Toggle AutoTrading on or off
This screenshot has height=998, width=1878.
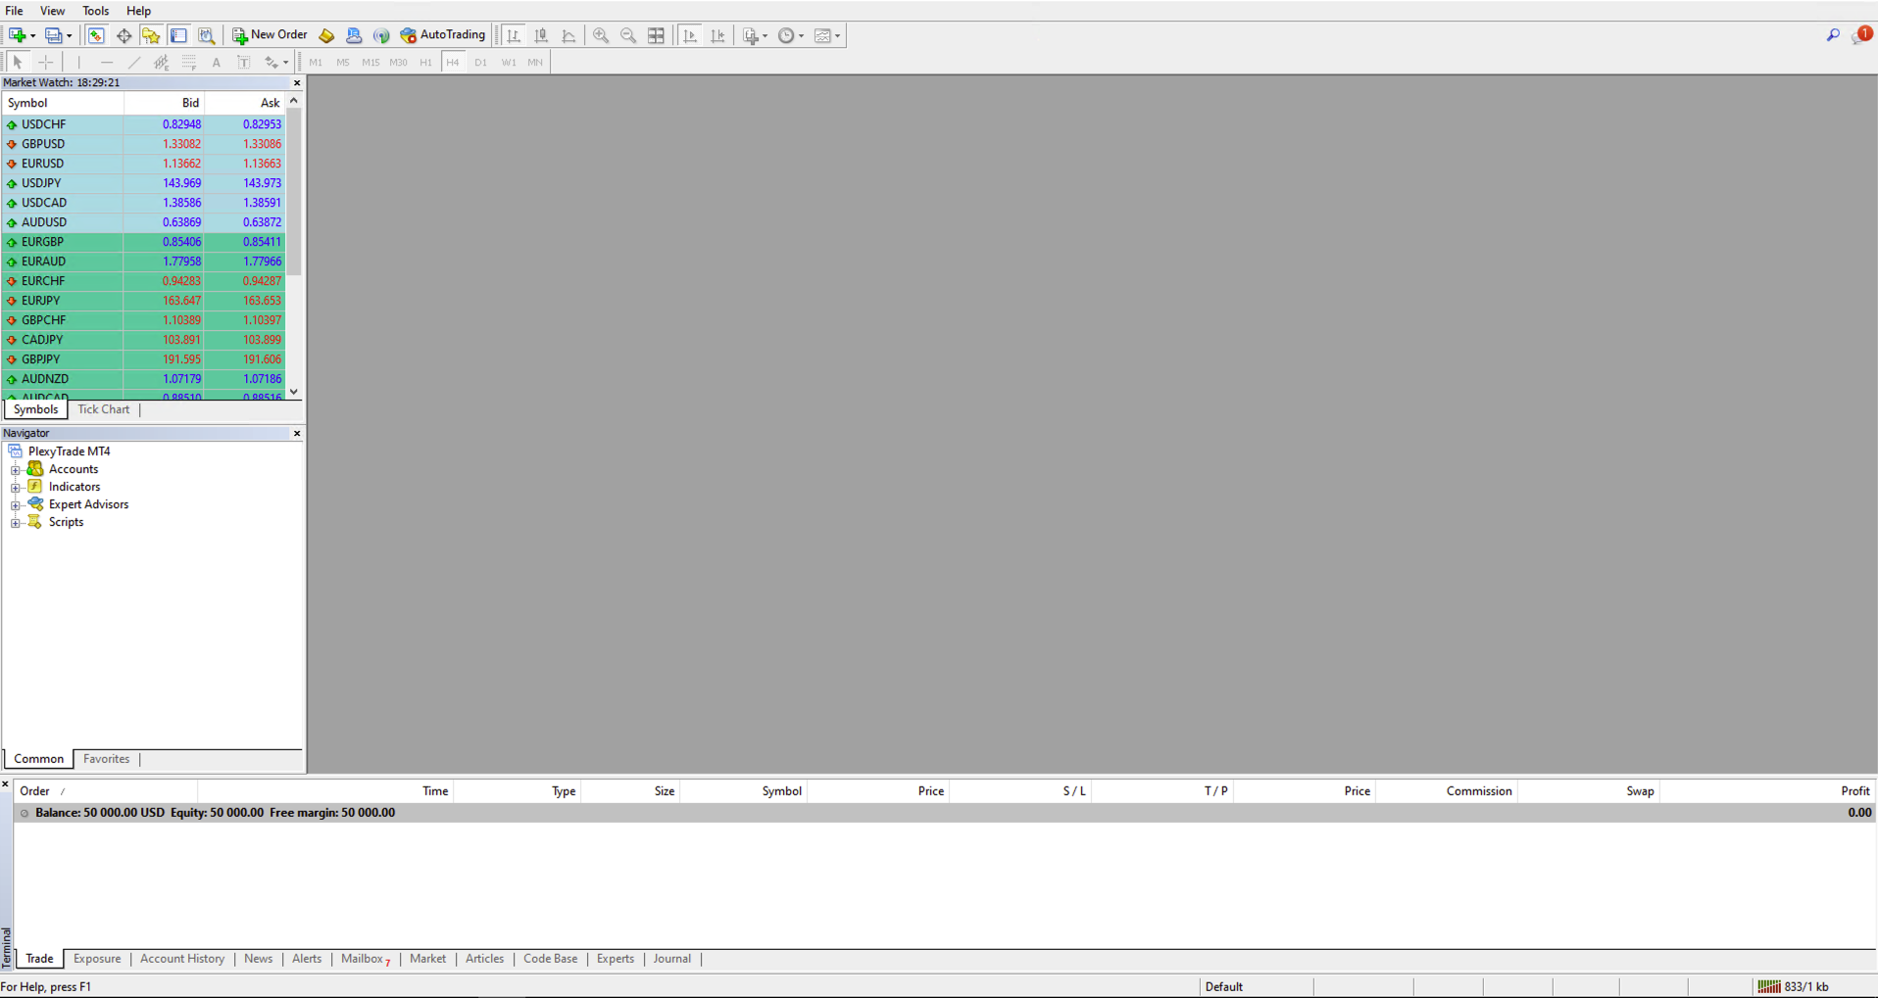(x=442, y=35)
